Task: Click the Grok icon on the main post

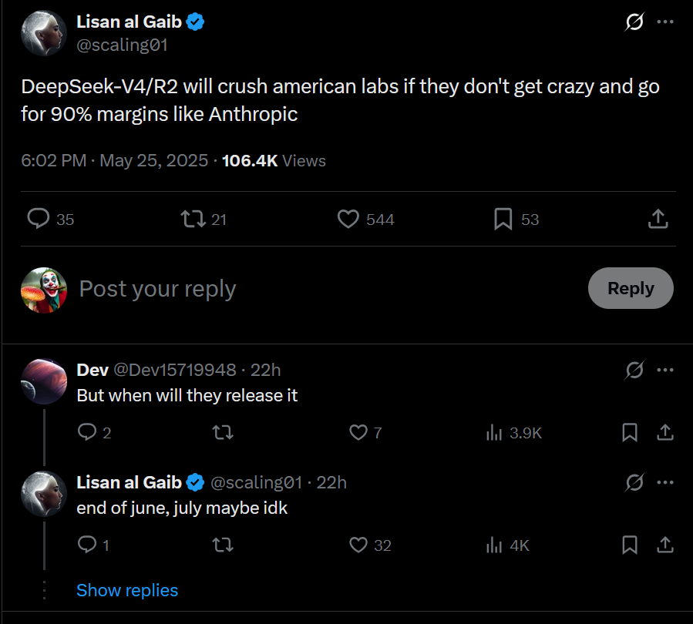Action: pos(634,22)
